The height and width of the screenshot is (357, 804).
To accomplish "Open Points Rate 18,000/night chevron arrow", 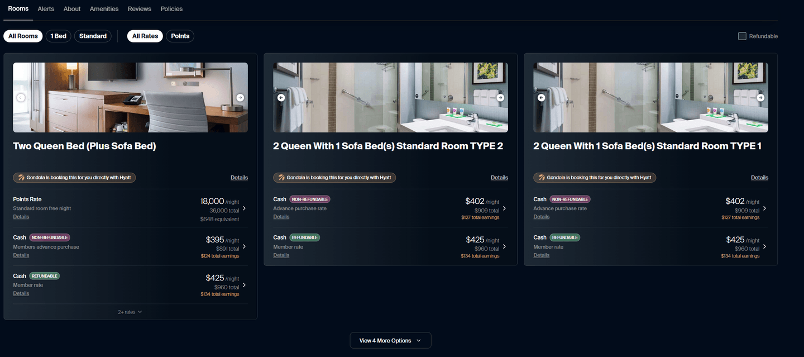I will point(244,208).
